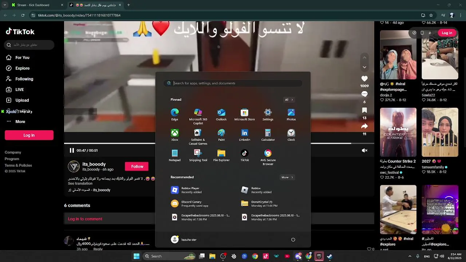Image resolution: width=466 pixels, height=262 pixels.
Task: Launch Notepad from Start menu
Action: click(x=175, y=155)
